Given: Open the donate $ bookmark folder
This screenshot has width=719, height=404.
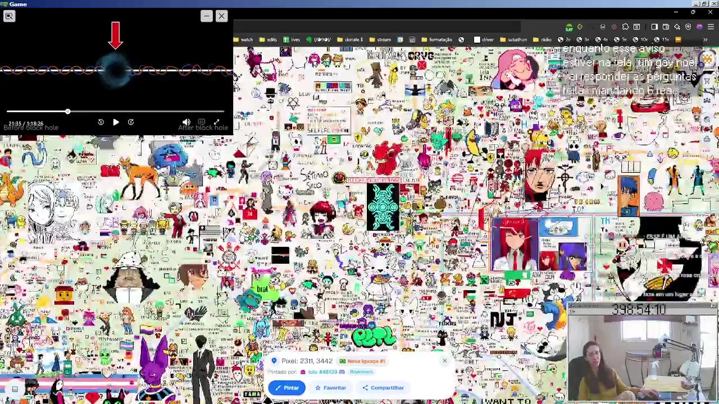Looking at the screenshot, I should coord(349,40).
